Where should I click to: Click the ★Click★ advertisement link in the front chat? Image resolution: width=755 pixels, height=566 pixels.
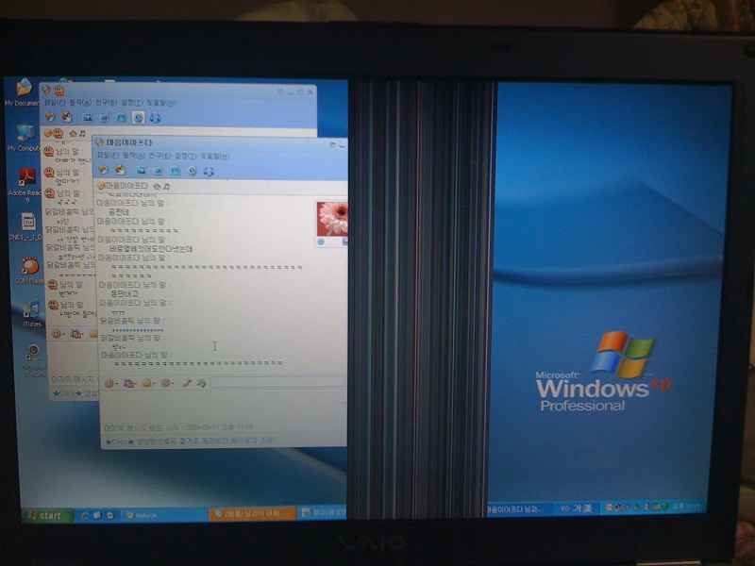[190, 441]
